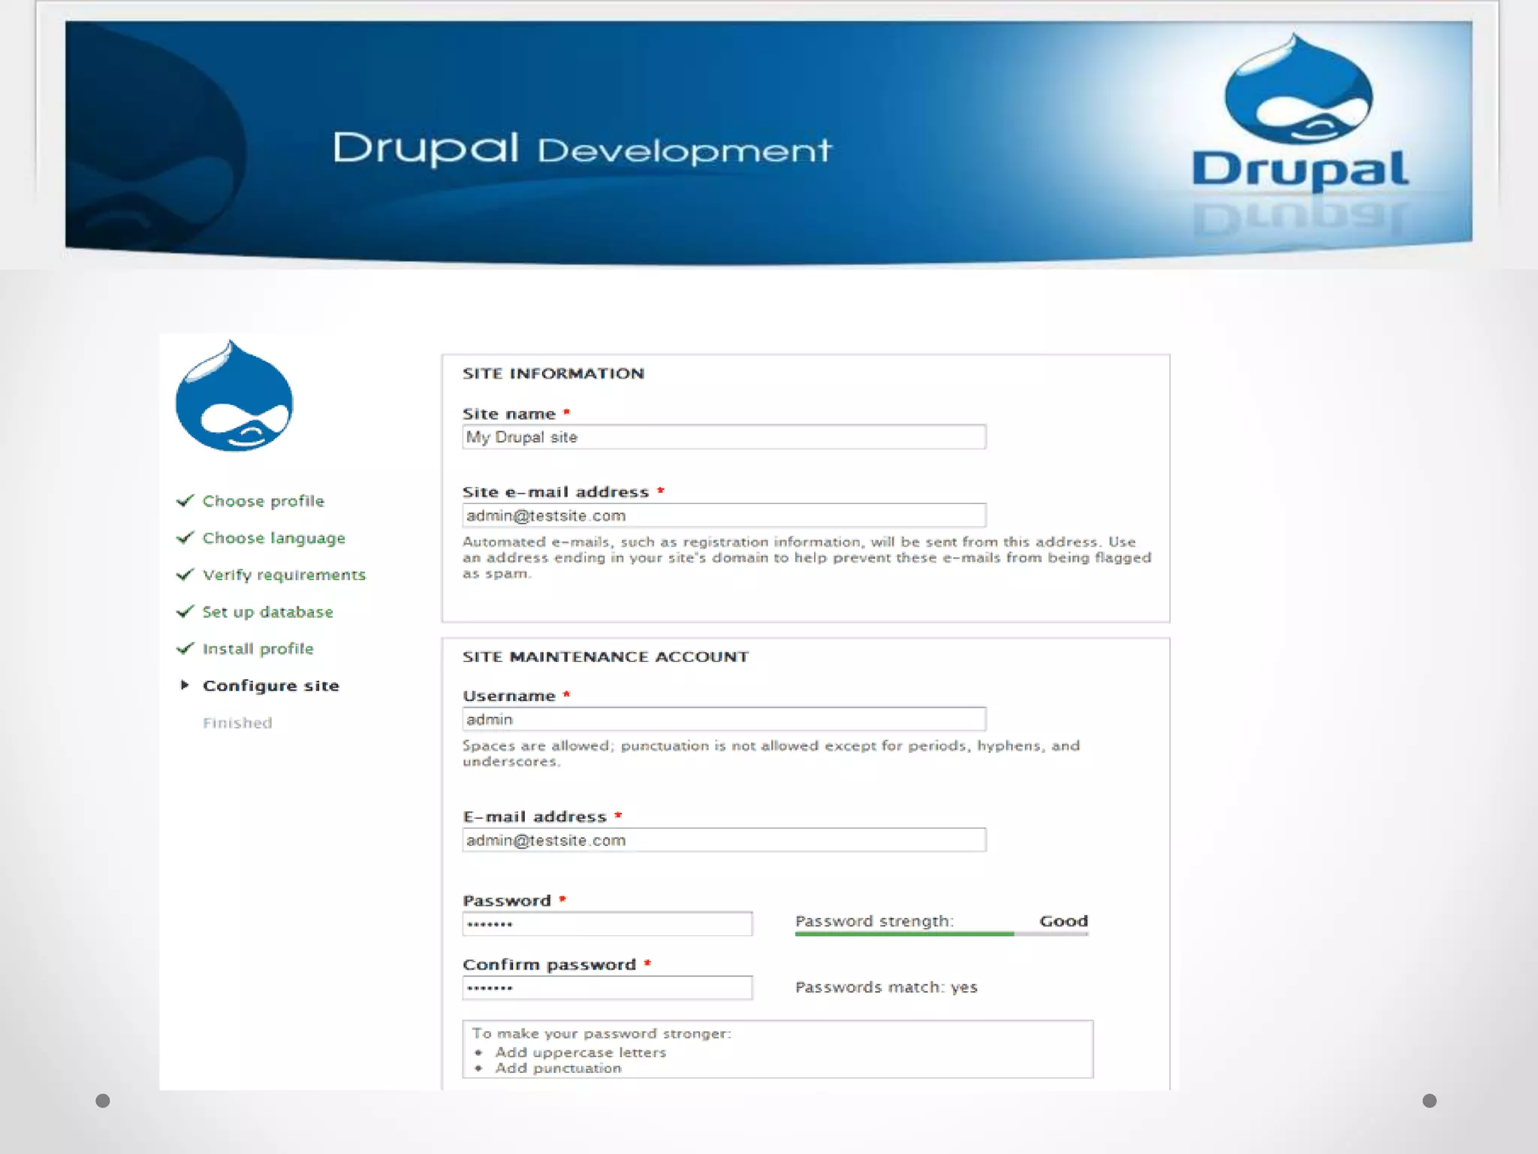Click the checkmark beside Choose profile
Image resolution: width=1538 pixels, height=1154 pixels.
[x=185, y=501]
